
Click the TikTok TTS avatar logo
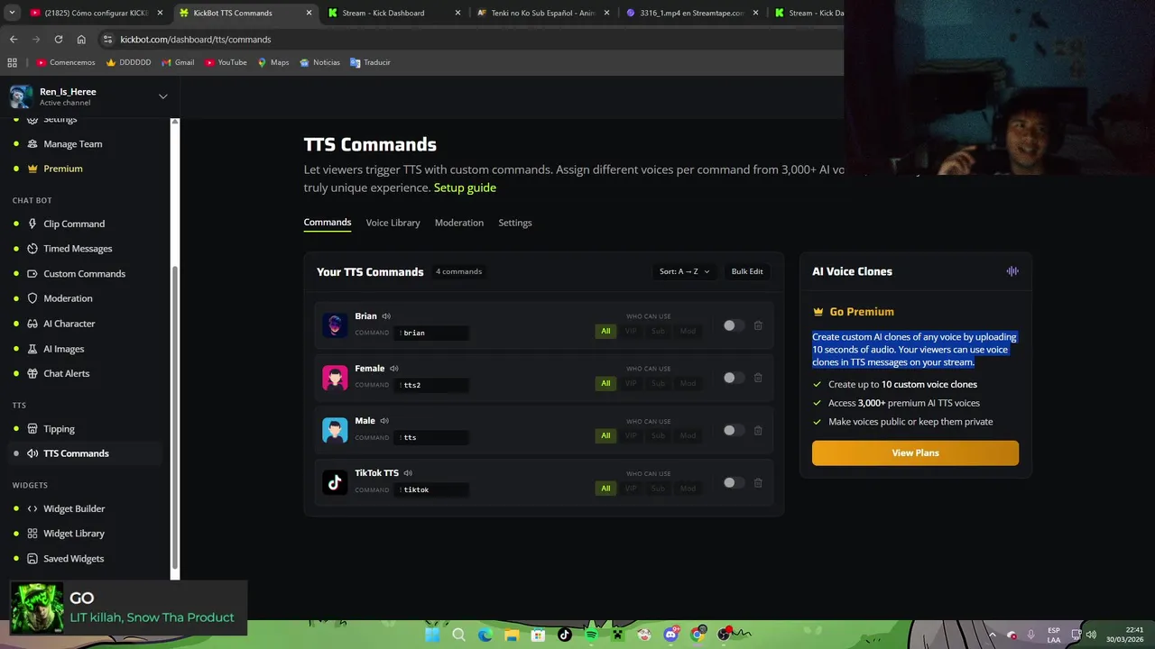(x=335, y=482)
